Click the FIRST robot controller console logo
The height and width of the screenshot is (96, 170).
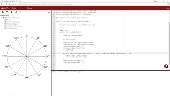pyautogui.click(x=6, y=8)
